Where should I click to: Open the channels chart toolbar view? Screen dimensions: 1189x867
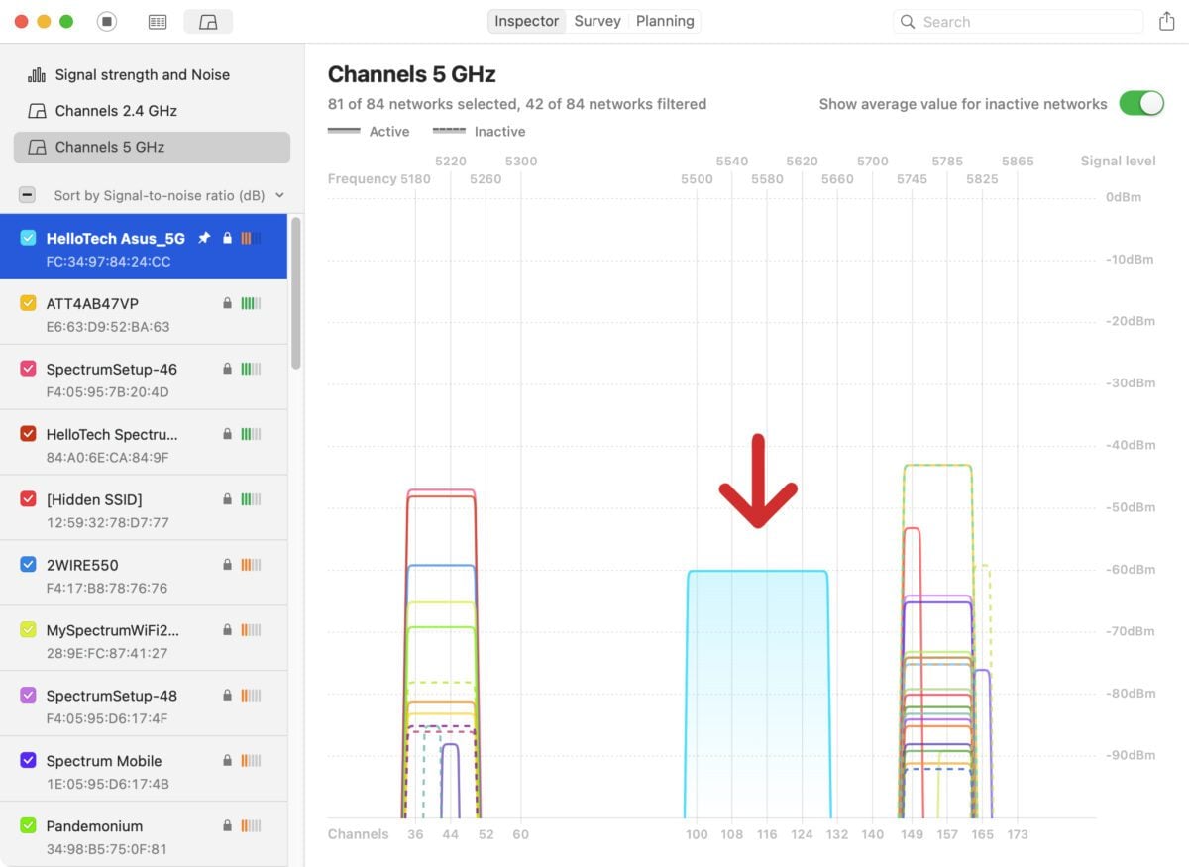(x=208, y=21)
